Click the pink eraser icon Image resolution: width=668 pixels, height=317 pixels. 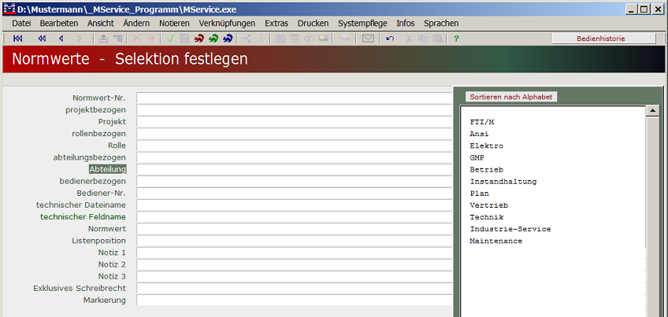tap(150, 39)
